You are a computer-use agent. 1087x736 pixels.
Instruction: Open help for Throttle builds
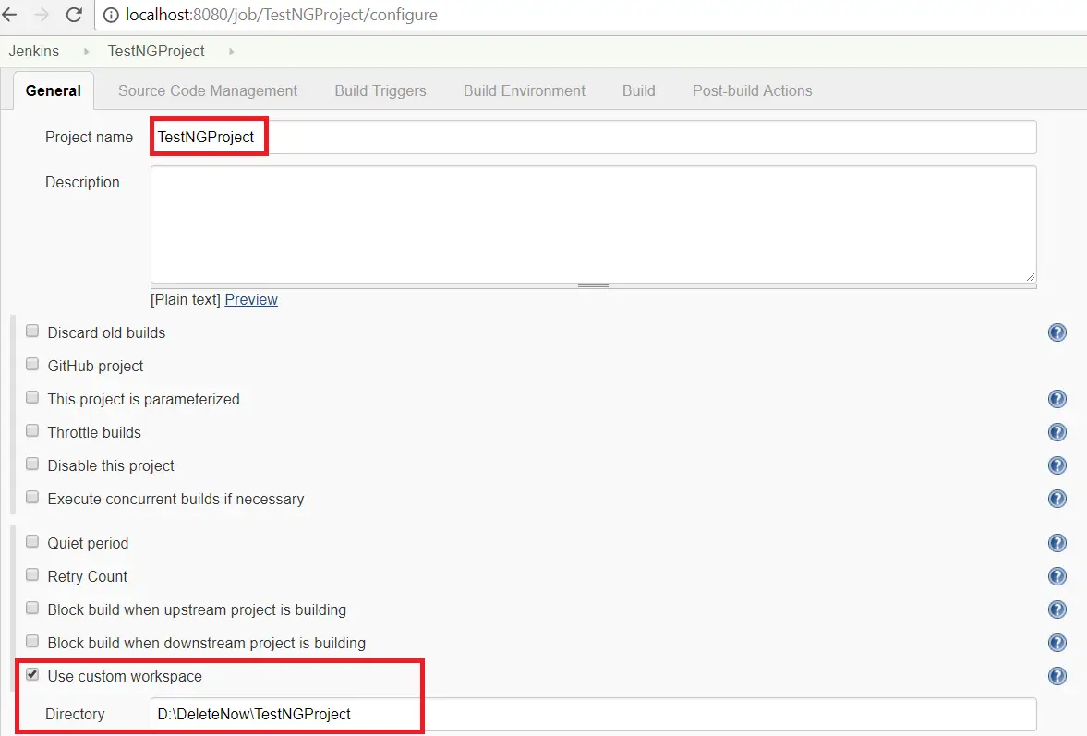[x=1057, y=432]
